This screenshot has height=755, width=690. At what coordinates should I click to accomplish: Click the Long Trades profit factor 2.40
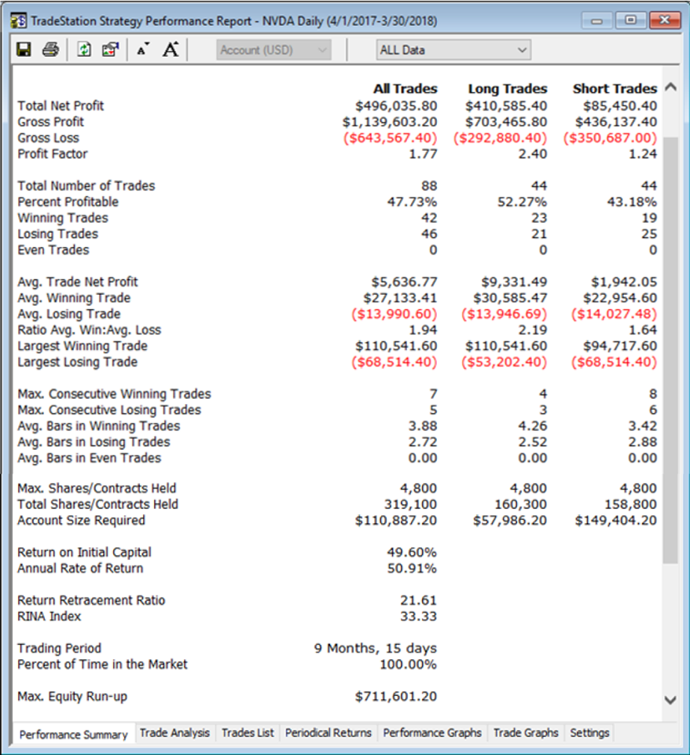click(533, 154)
